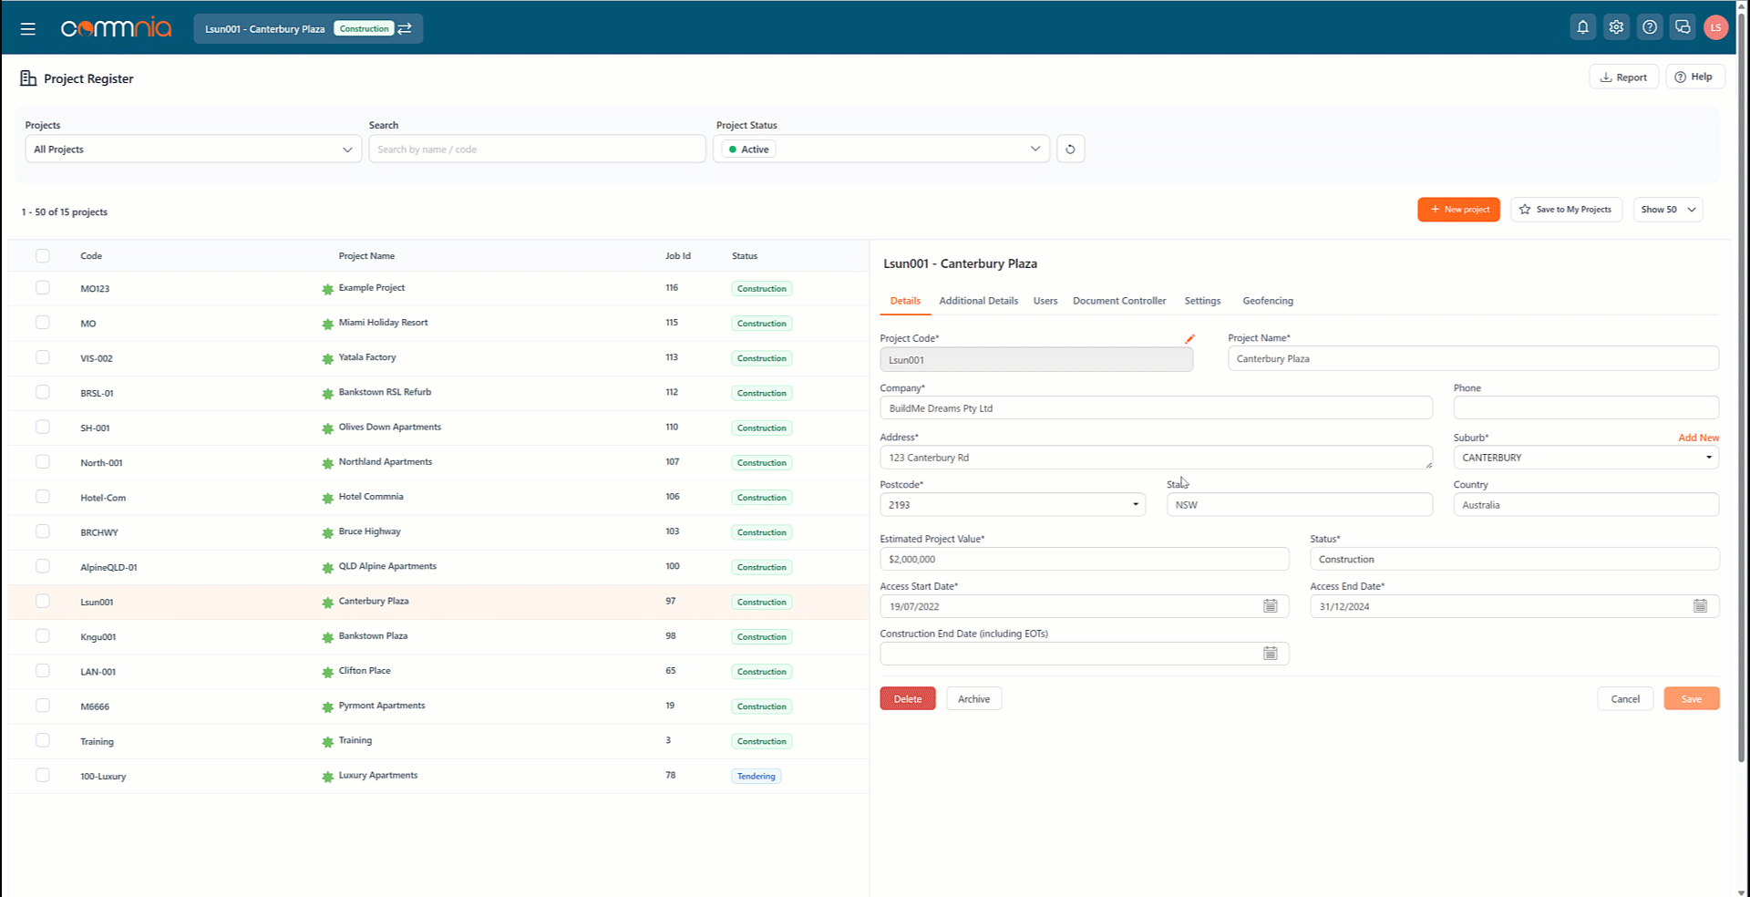Click the Phone input field

point(1586,407)
